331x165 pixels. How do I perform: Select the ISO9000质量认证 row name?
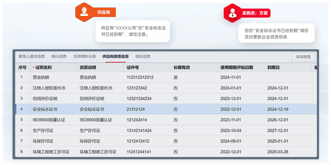pyautogui.click(x=49, y=120)
